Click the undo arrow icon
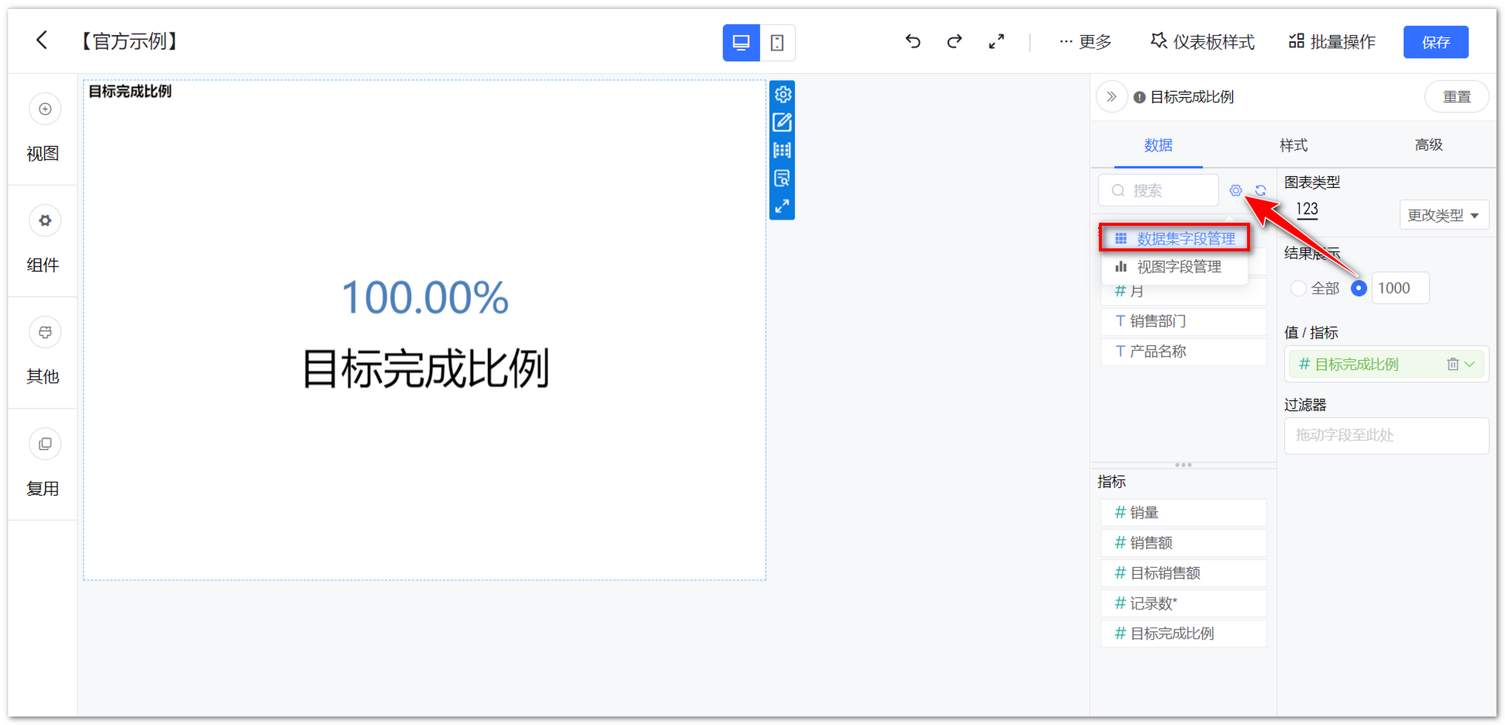 (913, 41)
